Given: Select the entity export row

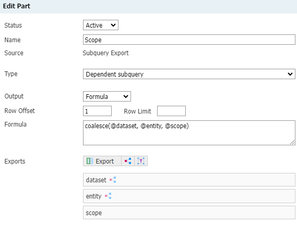Looking at the screenshot, I should 189,196.
